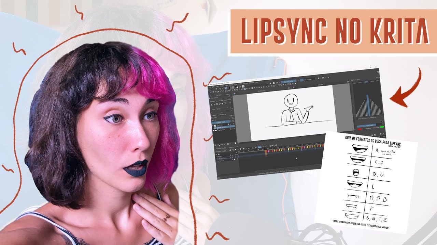Toggle vertical mirror tool in top toolbar
The height and width of the screenshot is (245, 437).
pos(323,78)
